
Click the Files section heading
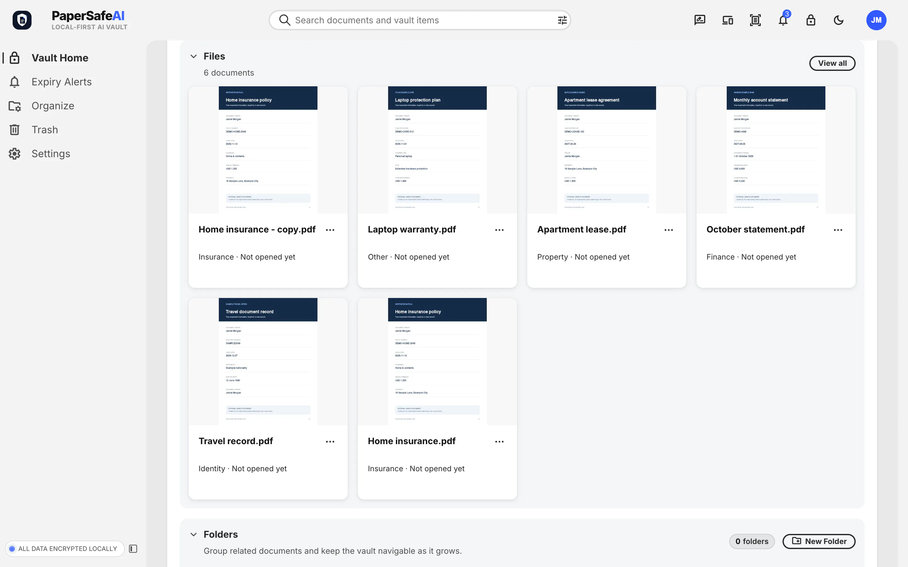(214, 56)
